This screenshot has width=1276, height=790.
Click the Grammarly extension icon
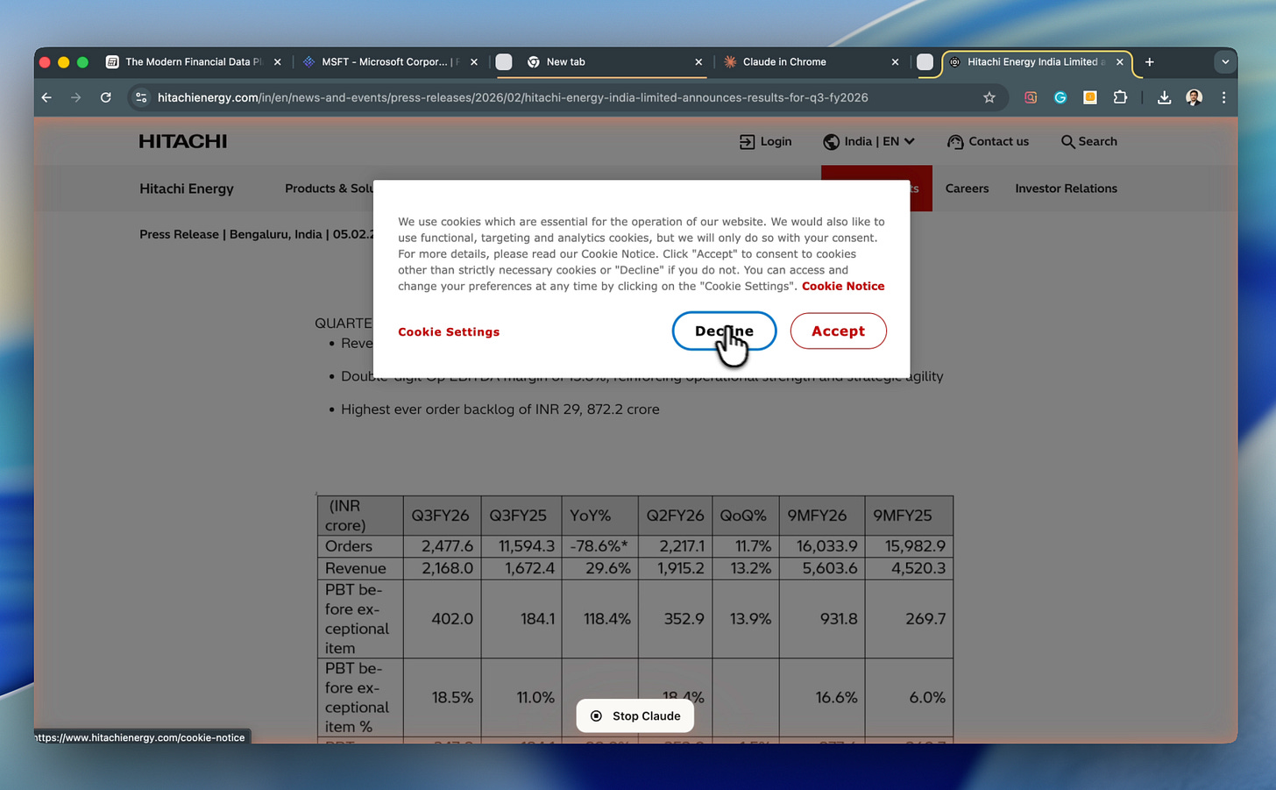(1060, 97)
